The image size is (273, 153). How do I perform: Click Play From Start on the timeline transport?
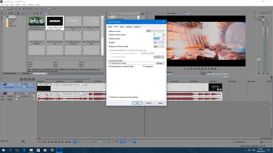point(45,142)
